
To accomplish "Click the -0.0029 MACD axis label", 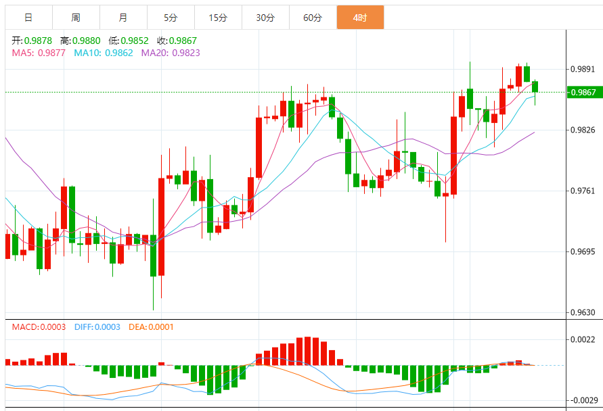I will point(584,400).
